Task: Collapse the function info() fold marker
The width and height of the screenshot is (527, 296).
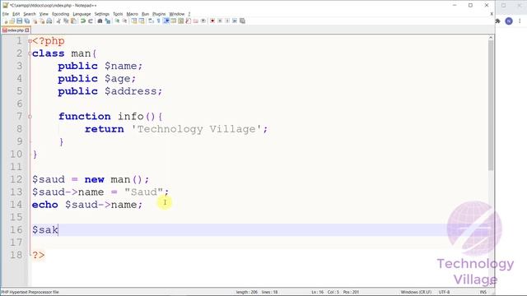Action: pyautogui.click(x=30, y=117)
